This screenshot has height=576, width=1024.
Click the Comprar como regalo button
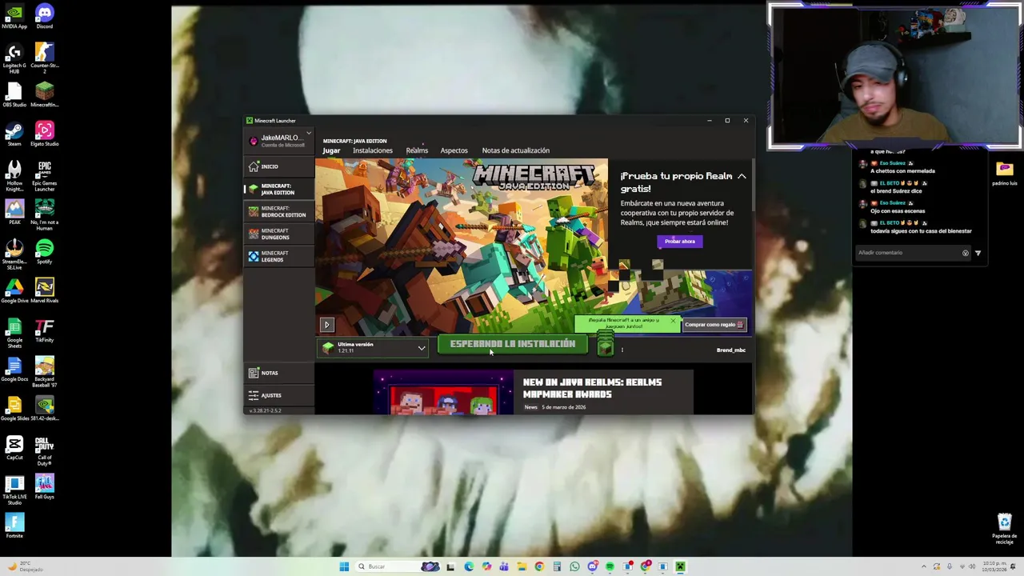point(714,325)
